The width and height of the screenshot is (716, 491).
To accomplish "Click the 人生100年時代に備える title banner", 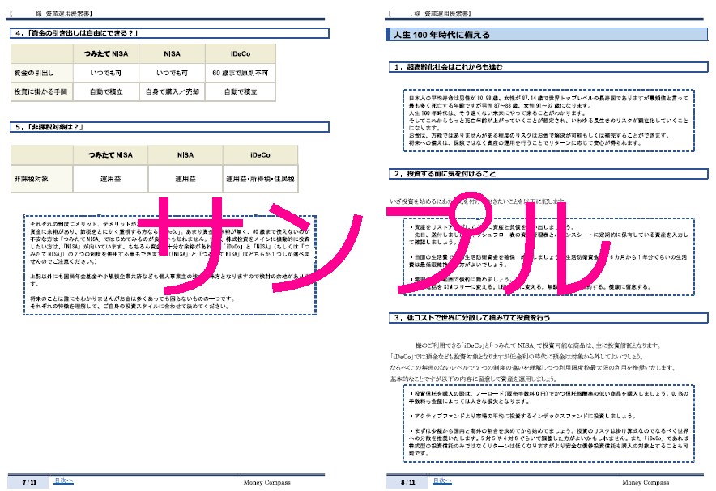I will [546, 35].
